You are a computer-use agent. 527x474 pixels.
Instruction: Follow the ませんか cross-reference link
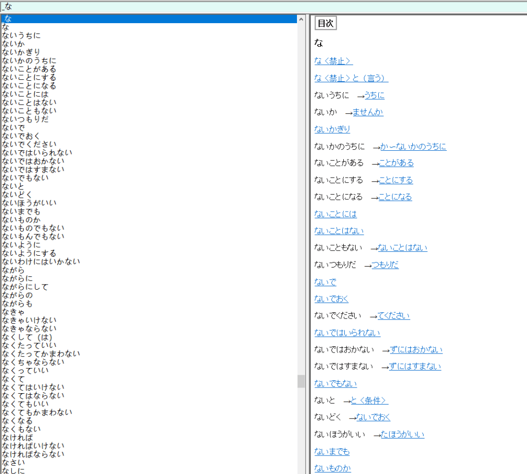367,112
